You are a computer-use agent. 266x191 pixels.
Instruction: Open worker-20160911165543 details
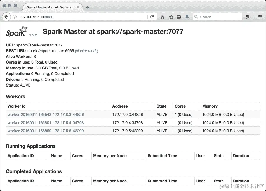[46, 115]
